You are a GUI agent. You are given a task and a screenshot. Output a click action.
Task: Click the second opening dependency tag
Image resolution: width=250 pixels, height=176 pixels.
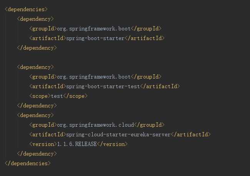[35, 67]
